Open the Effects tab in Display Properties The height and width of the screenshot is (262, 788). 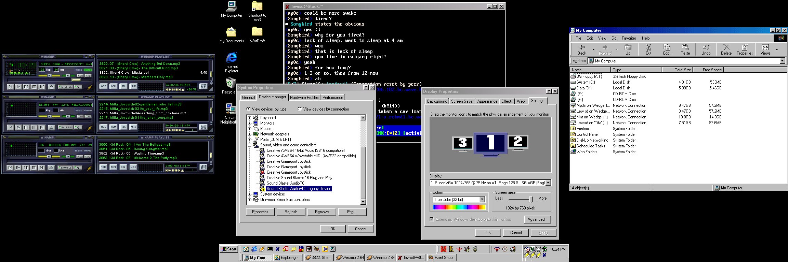click(x=507, y=101)
